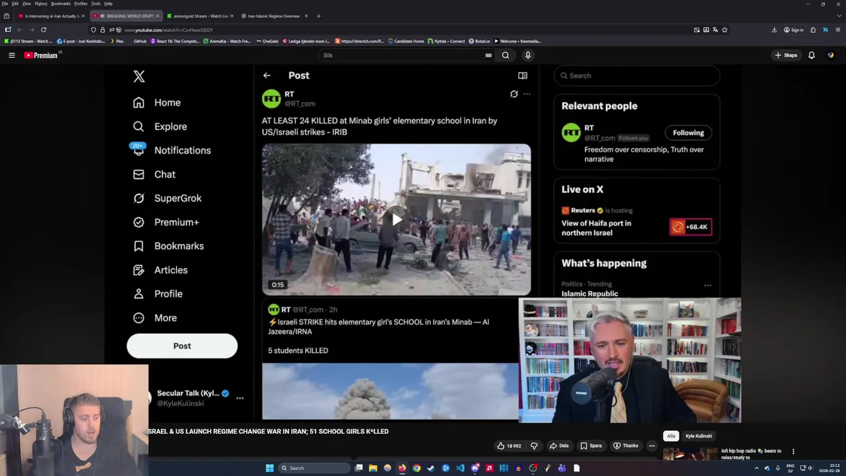Bookmark this page with star icon
Image resolution: width=846 pixels, height=476 pixels.
(x=724, y=30)
